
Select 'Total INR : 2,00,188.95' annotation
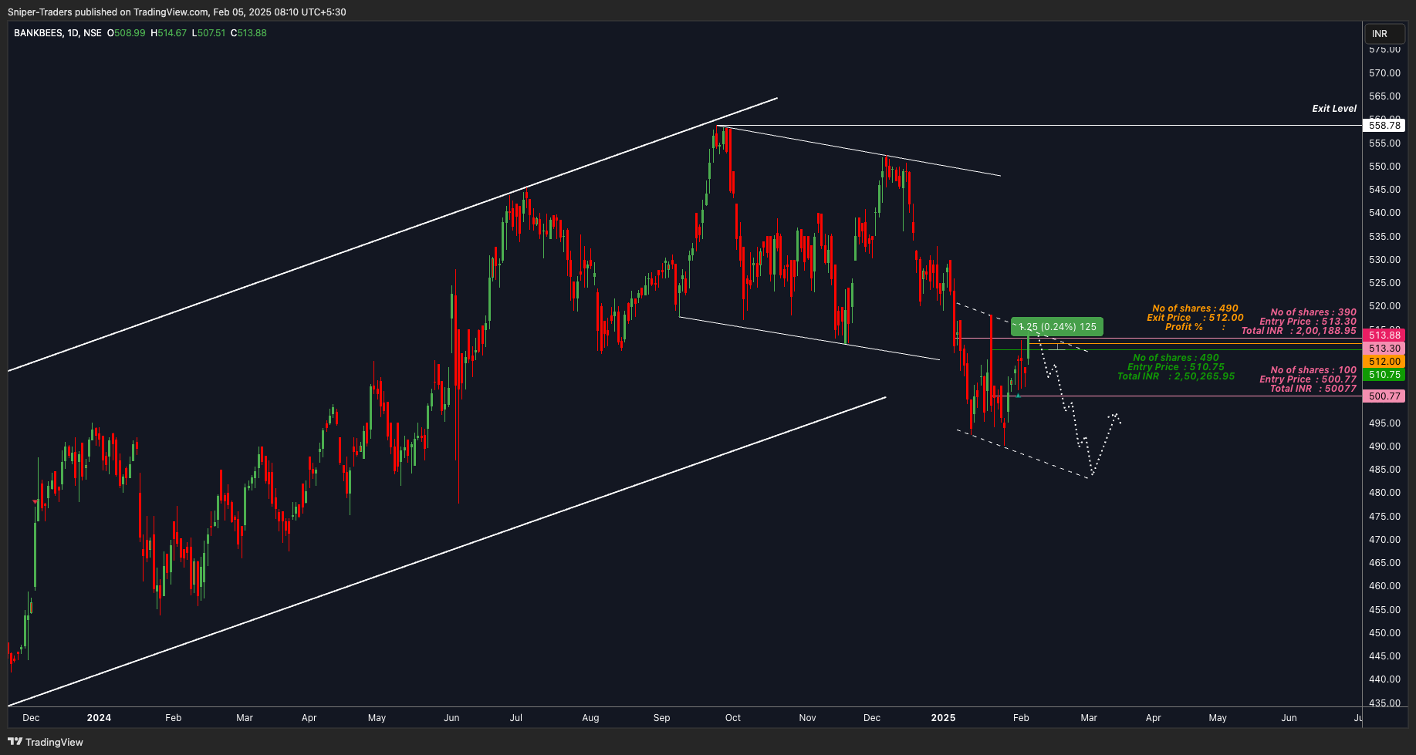[1299, 331]
